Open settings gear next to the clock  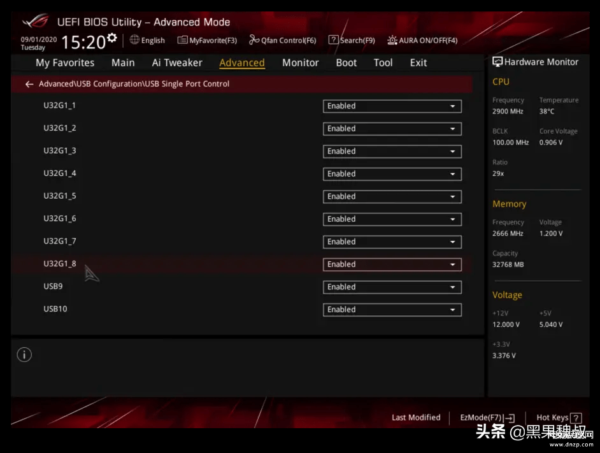[x=111, y=38]
